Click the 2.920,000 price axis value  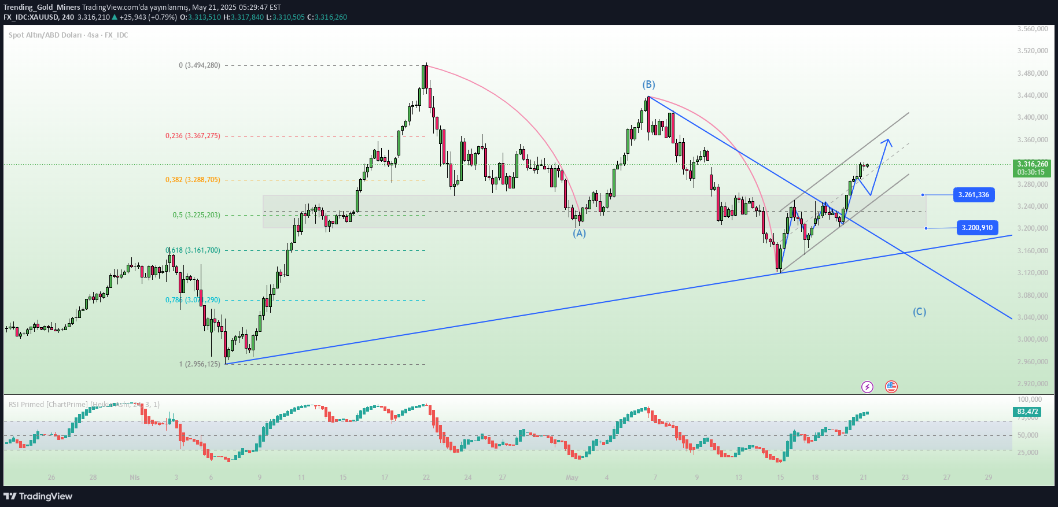(x=1033, y=384)
